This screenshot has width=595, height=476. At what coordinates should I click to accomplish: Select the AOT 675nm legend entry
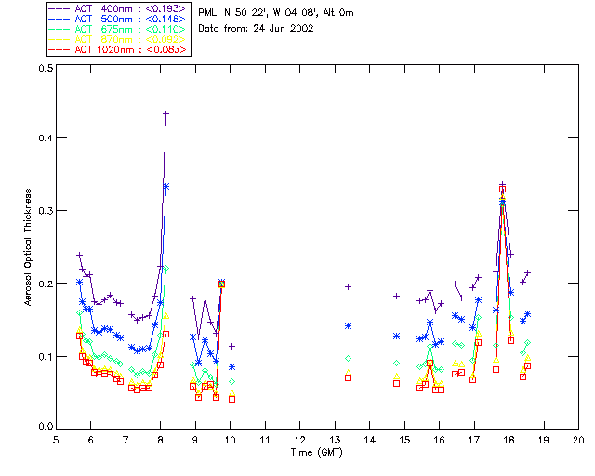(118, 29)
